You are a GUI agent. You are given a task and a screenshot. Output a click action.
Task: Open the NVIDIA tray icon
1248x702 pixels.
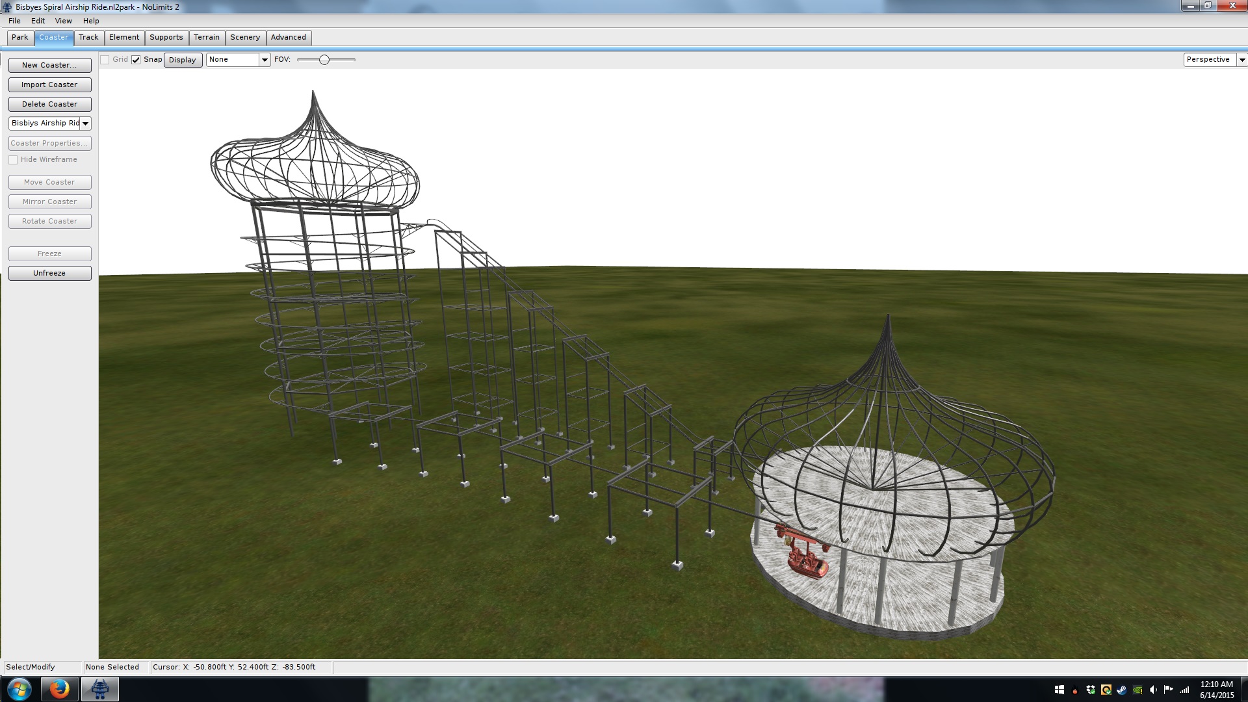point(1137,690)
